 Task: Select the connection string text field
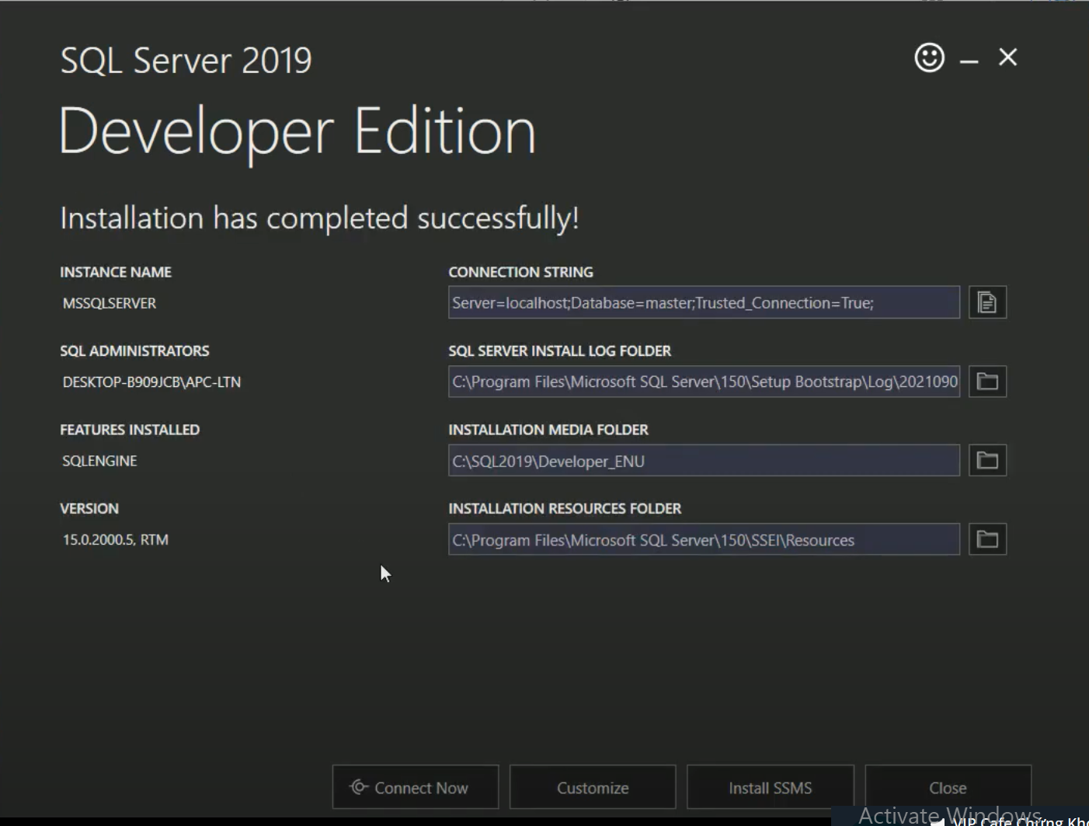(704, 302)
